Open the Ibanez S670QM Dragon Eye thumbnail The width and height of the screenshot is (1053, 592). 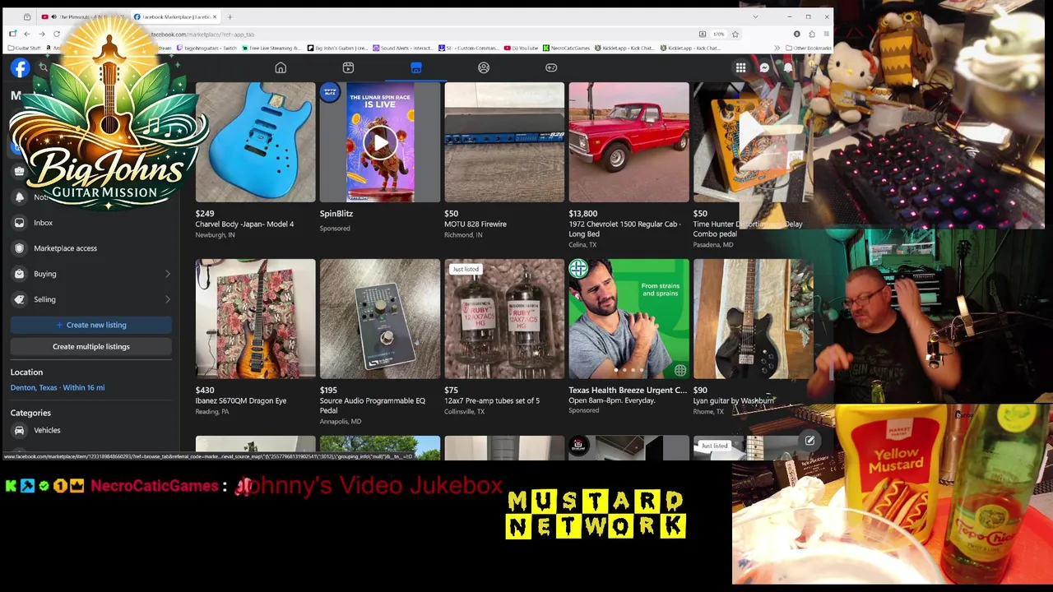pyautogui.click(x=255, y=319)
